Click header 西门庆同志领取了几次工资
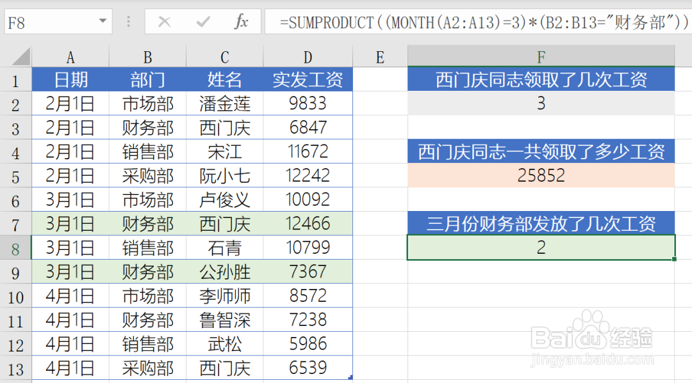This screenshot has height=383, width=692. pyautogui.click(x=541, y=80)
